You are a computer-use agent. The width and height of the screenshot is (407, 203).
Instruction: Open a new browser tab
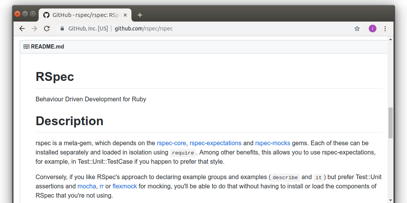click(x=140, y=15)
